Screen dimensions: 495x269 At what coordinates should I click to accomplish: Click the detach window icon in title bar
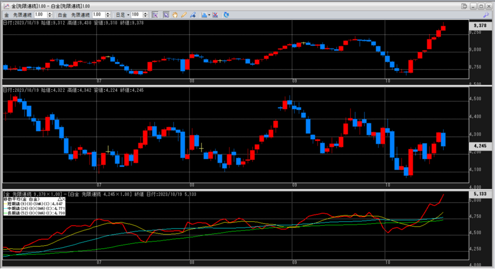pyautogui.click(x=465, y=6)
